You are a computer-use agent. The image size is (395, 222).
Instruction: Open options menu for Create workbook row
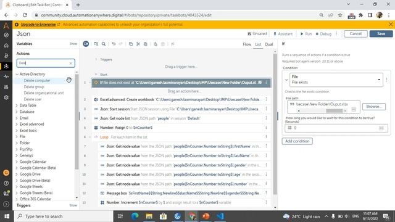pos(266,99)
